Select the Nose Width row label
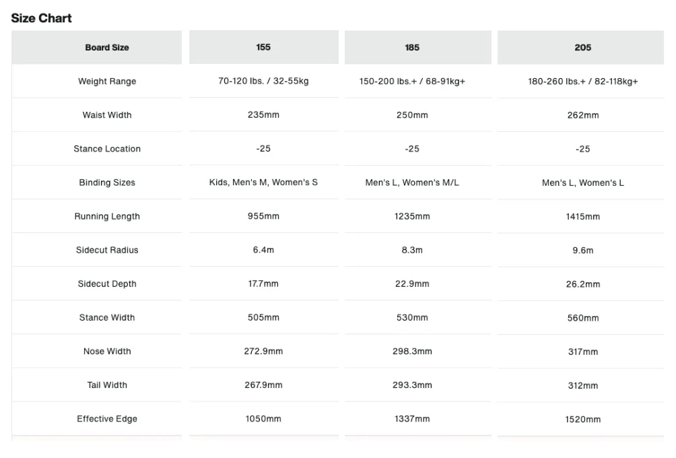 tap(107, 351)
